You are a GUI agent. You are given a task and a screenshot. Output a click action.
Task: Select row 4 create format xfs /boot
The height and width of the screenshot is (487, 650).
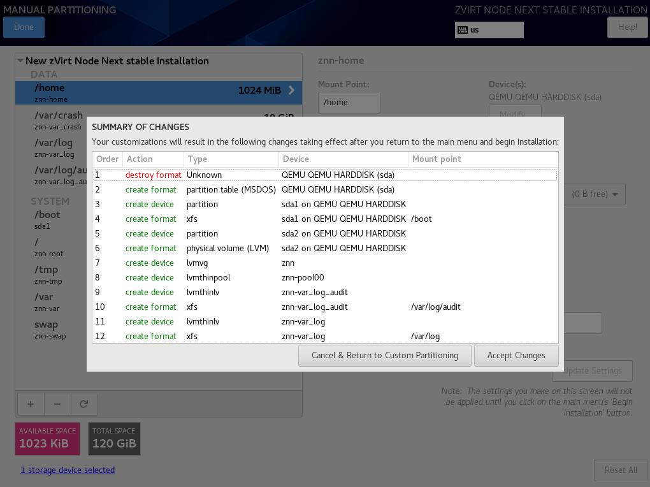coord(326,219)
